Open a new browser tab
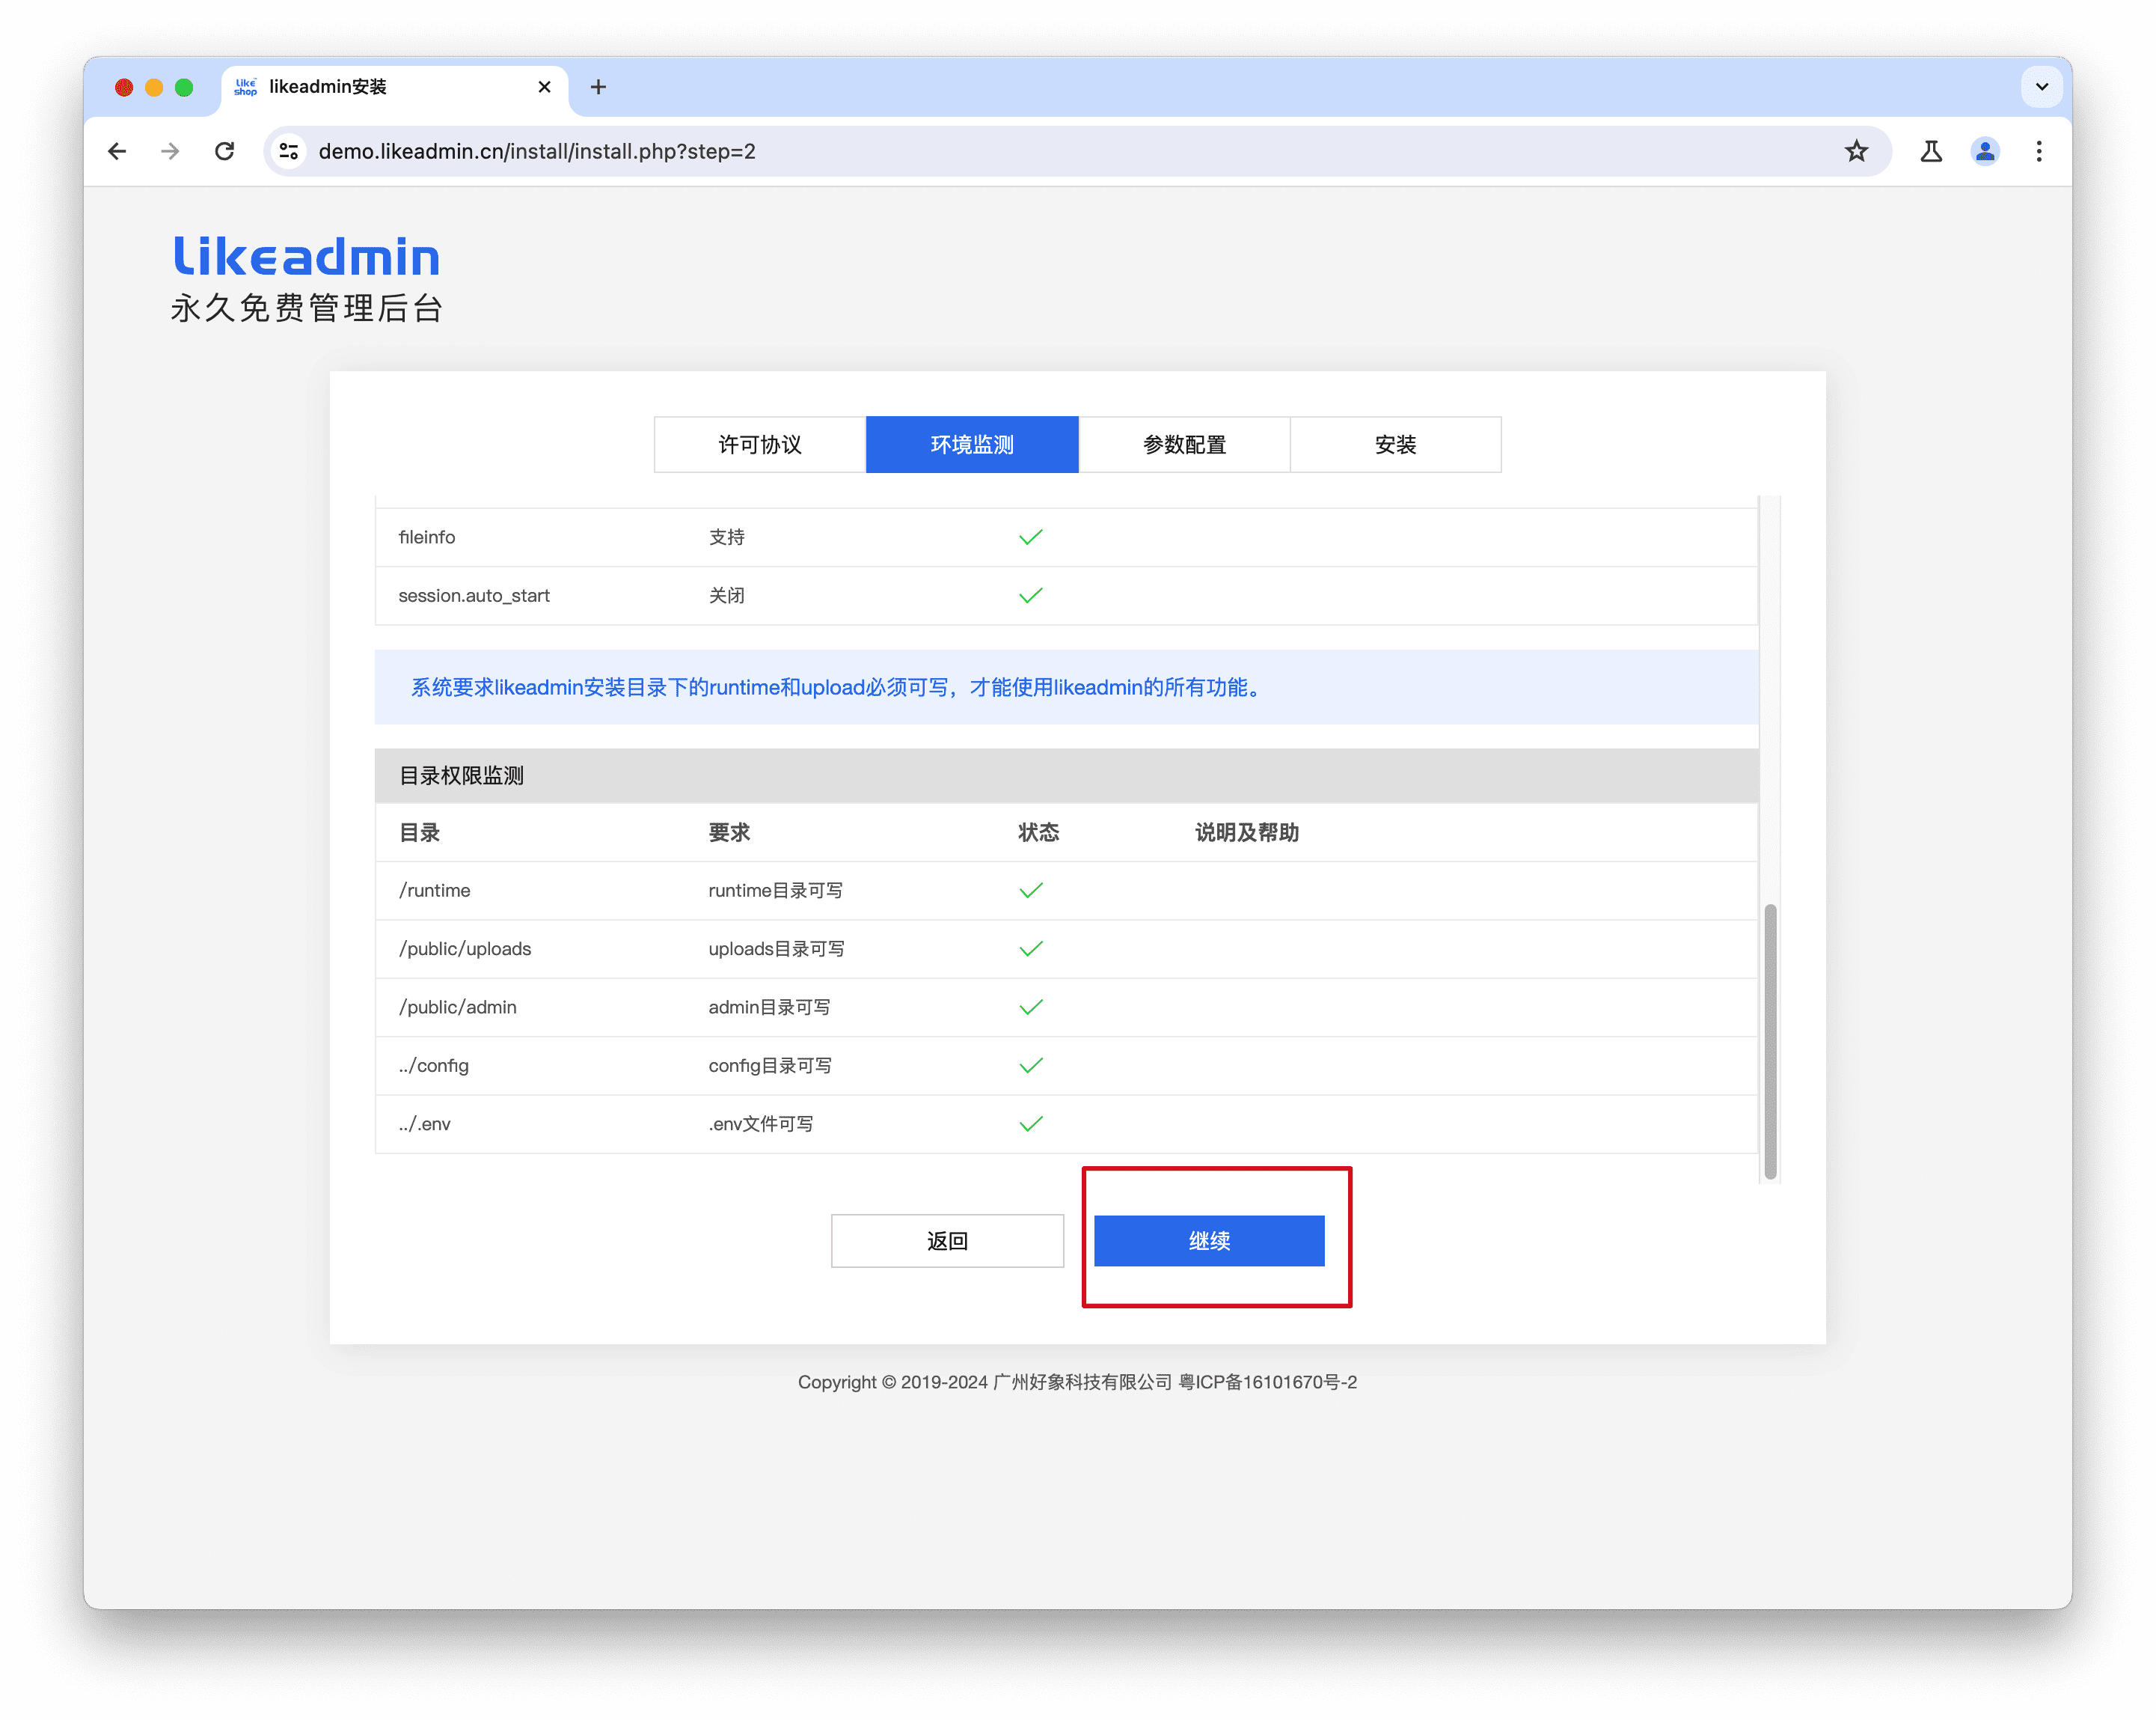The image size is (2156, 1720). click(598, 87)
